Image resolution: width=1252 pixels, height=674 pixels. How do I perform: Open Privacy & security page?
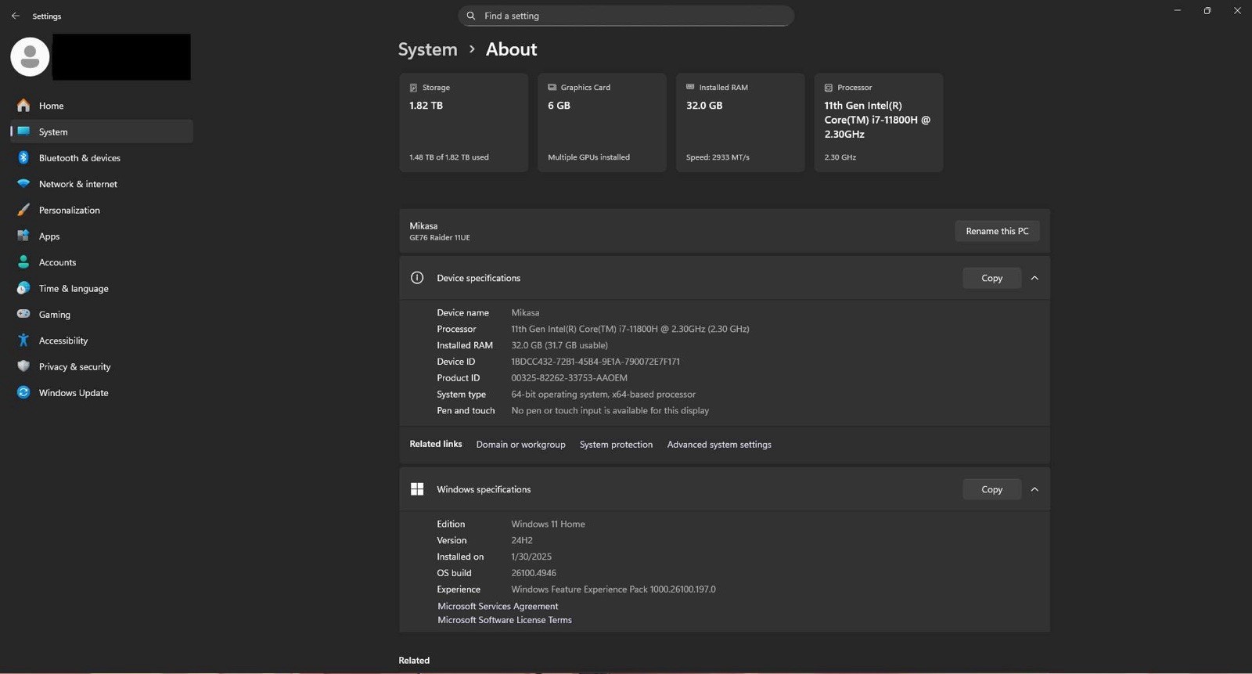(102, 366)
